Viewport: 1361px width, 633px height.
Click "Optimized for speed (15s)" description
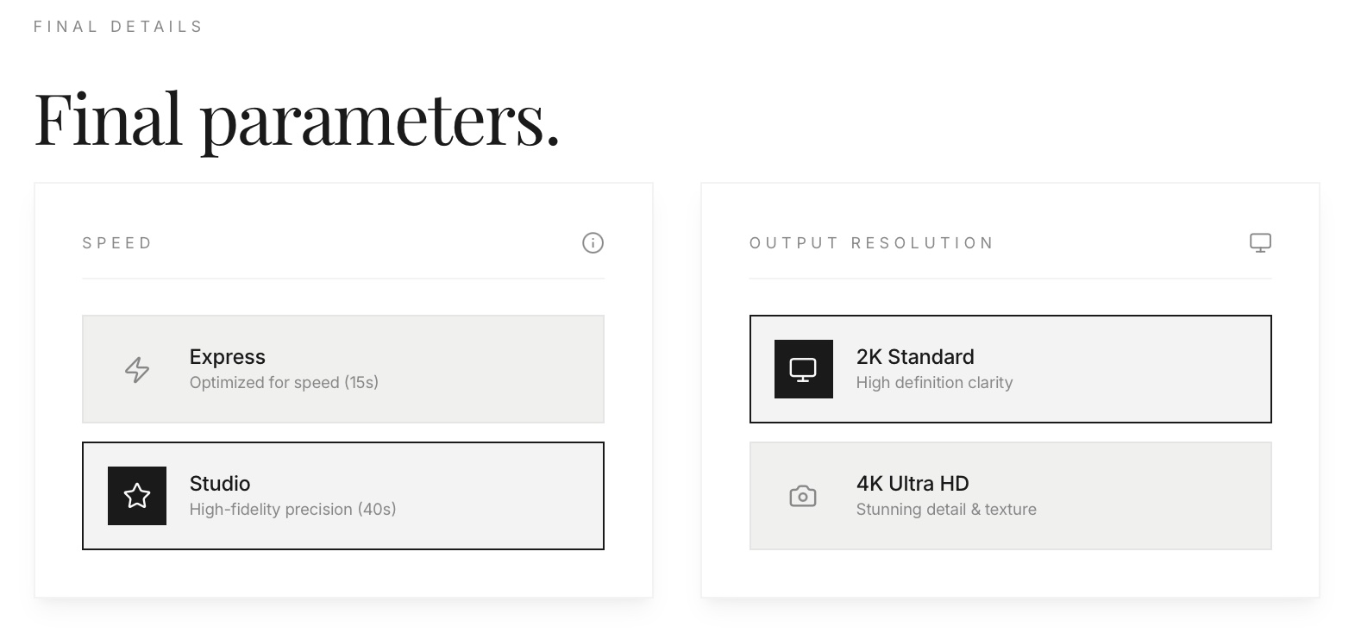tap(284, 383)
